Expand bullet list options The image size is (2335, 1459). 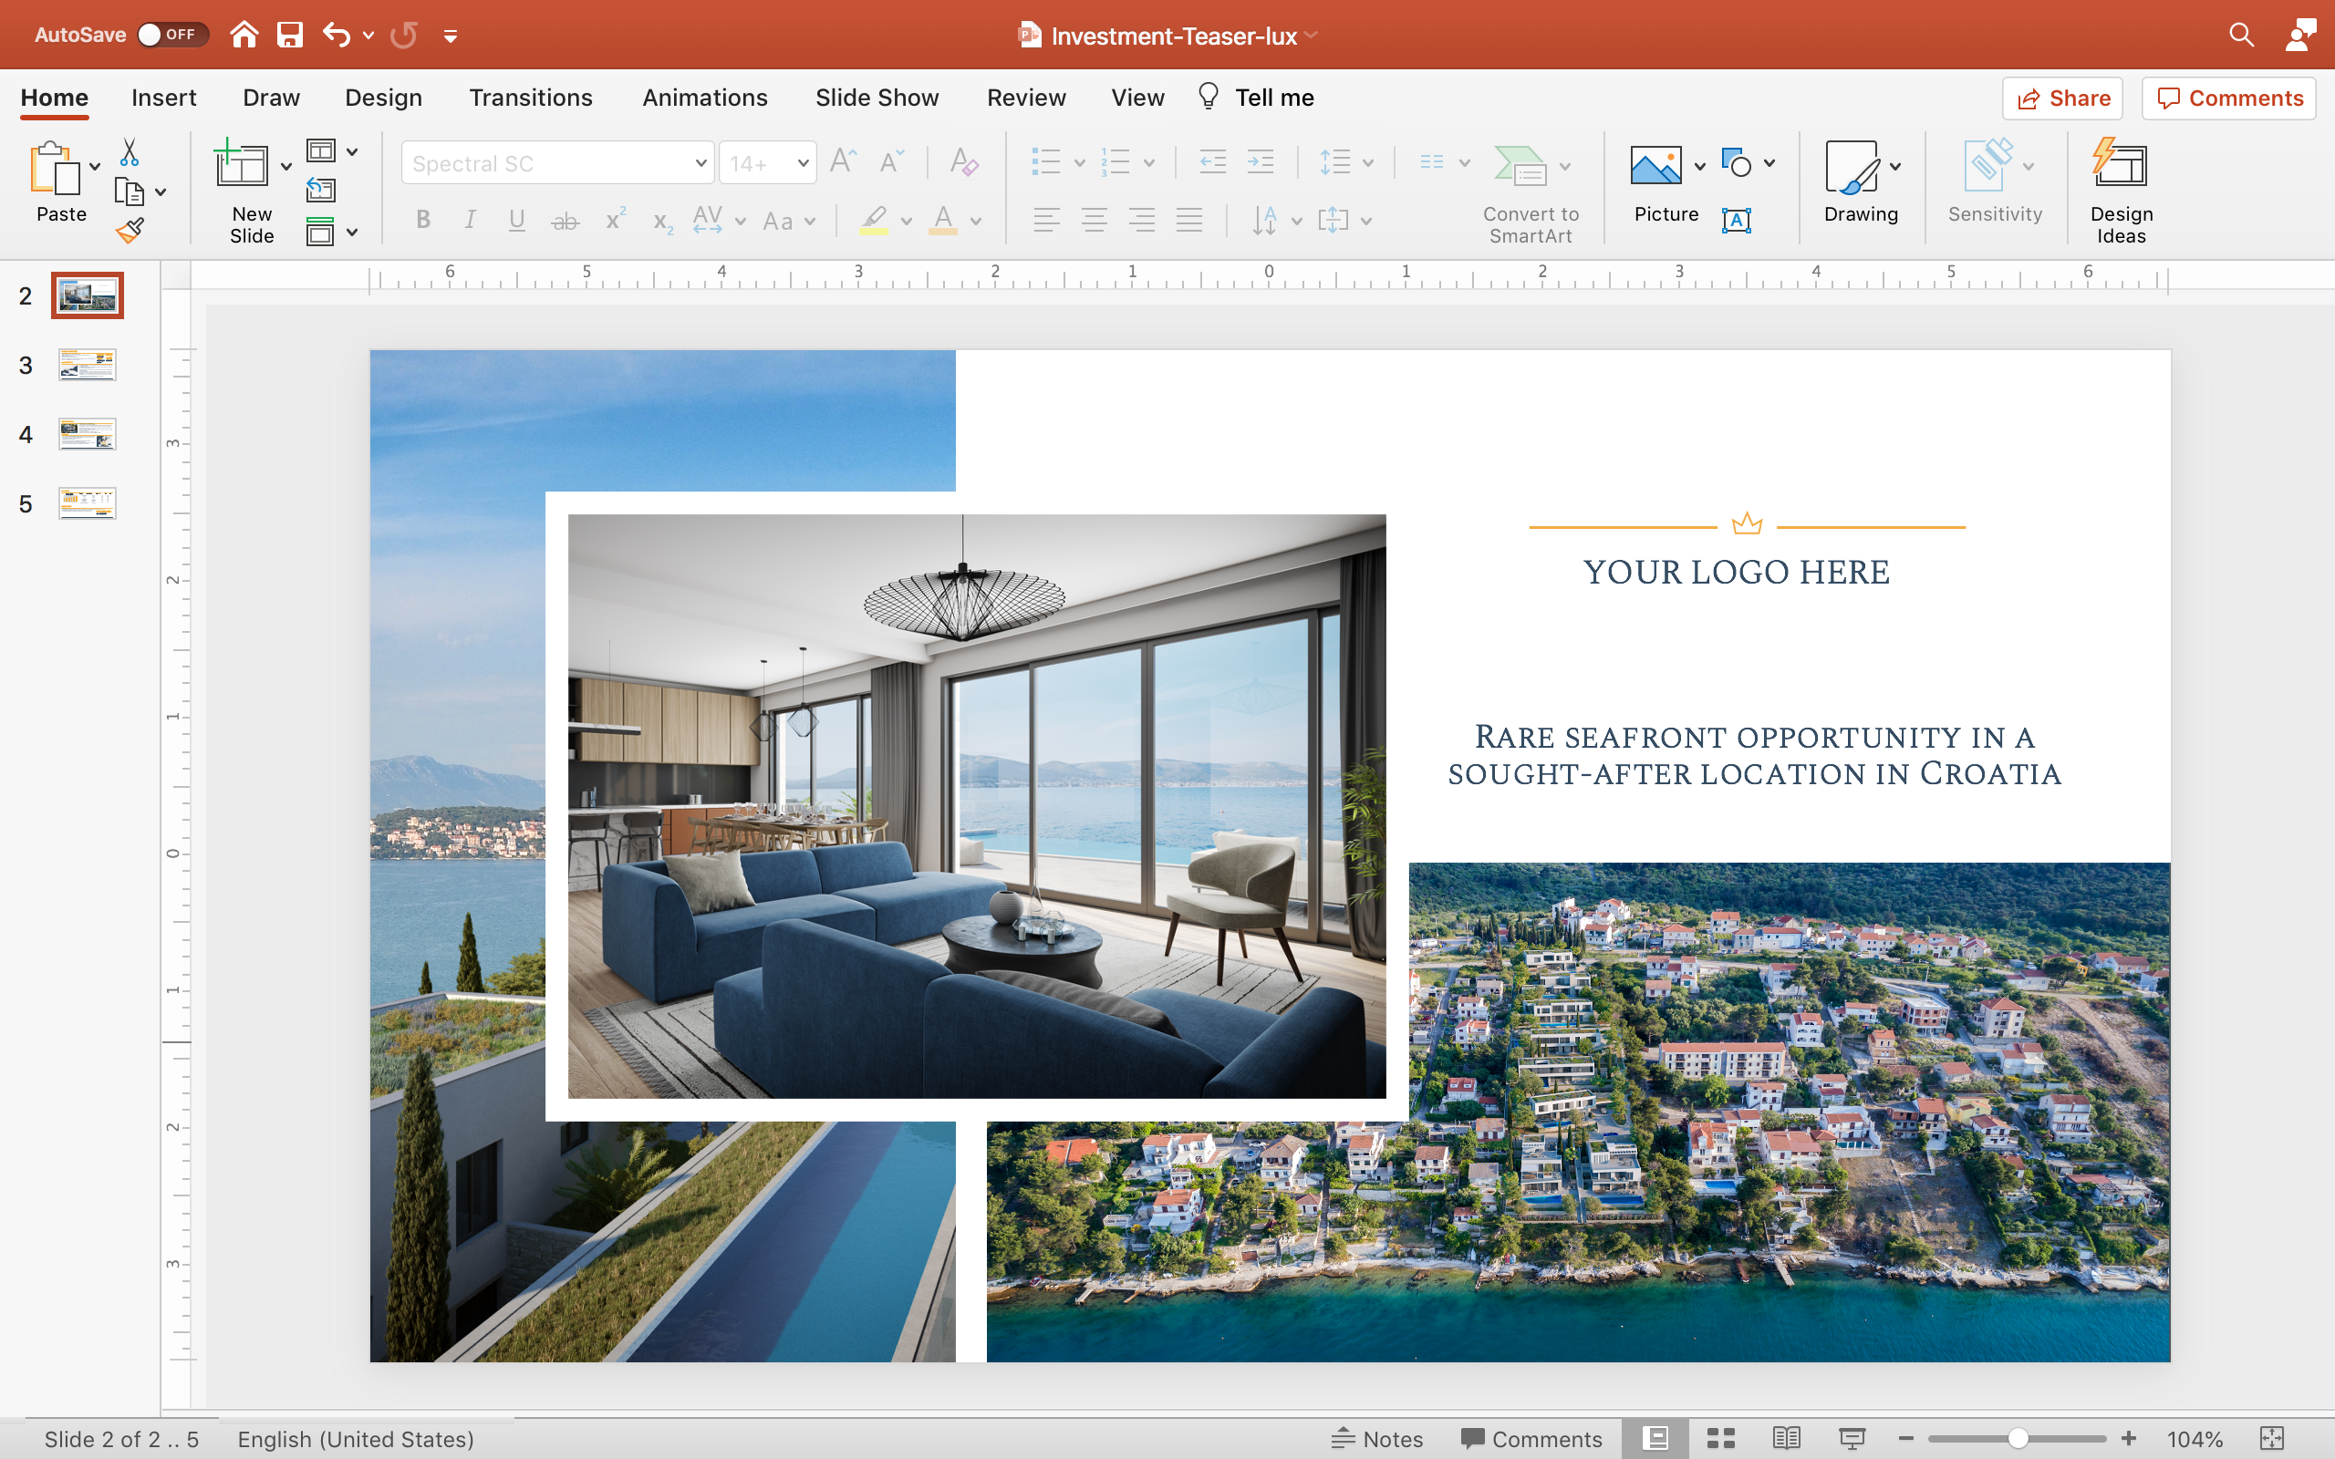1080,162
